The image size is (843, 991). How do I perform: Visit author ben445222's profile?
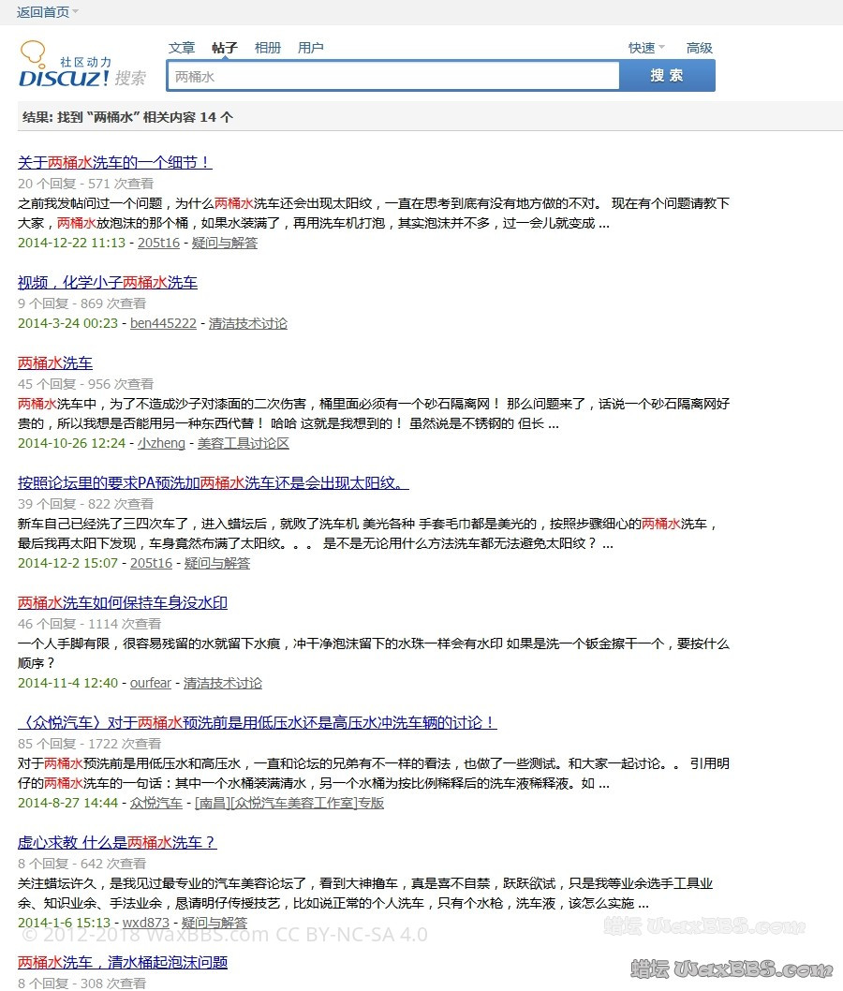pos(163,323)
